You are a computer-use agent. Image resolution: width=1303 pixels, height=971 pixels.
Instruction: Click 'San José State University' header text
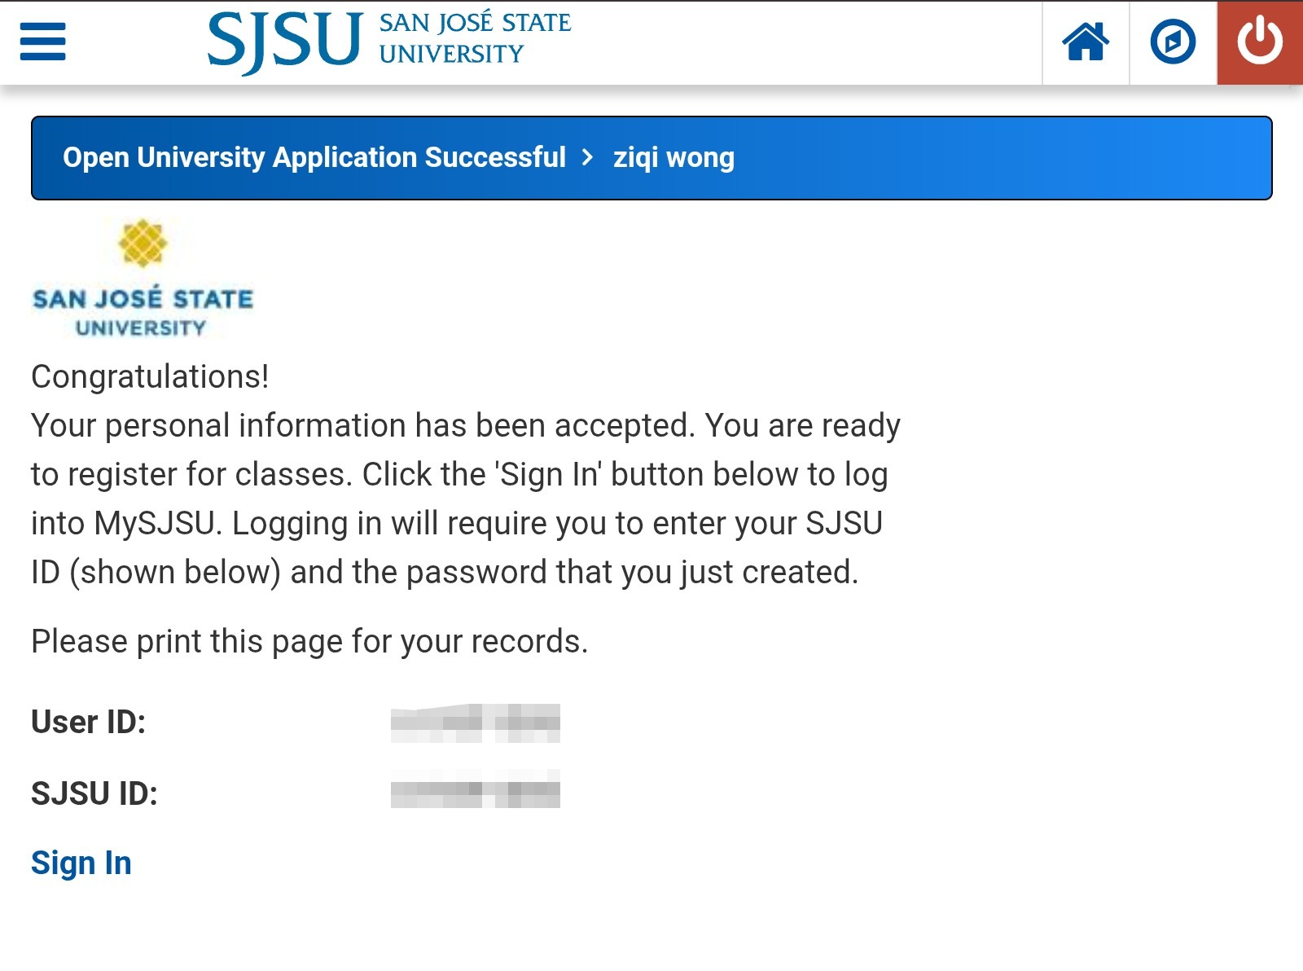[x=475, y=38]
